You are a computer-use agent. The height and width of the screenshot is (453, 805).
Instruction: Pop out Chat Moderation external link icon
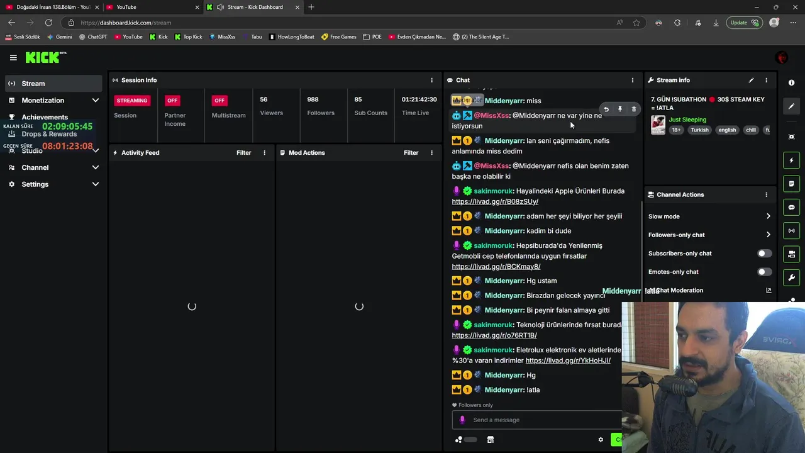click(769, 290)
